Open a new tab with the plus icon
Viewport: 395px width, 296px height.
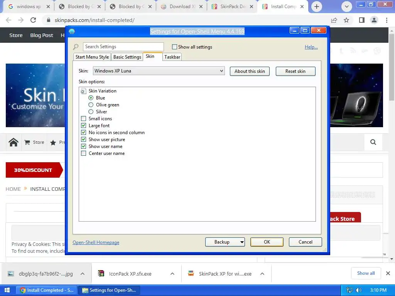pos(317,7)
